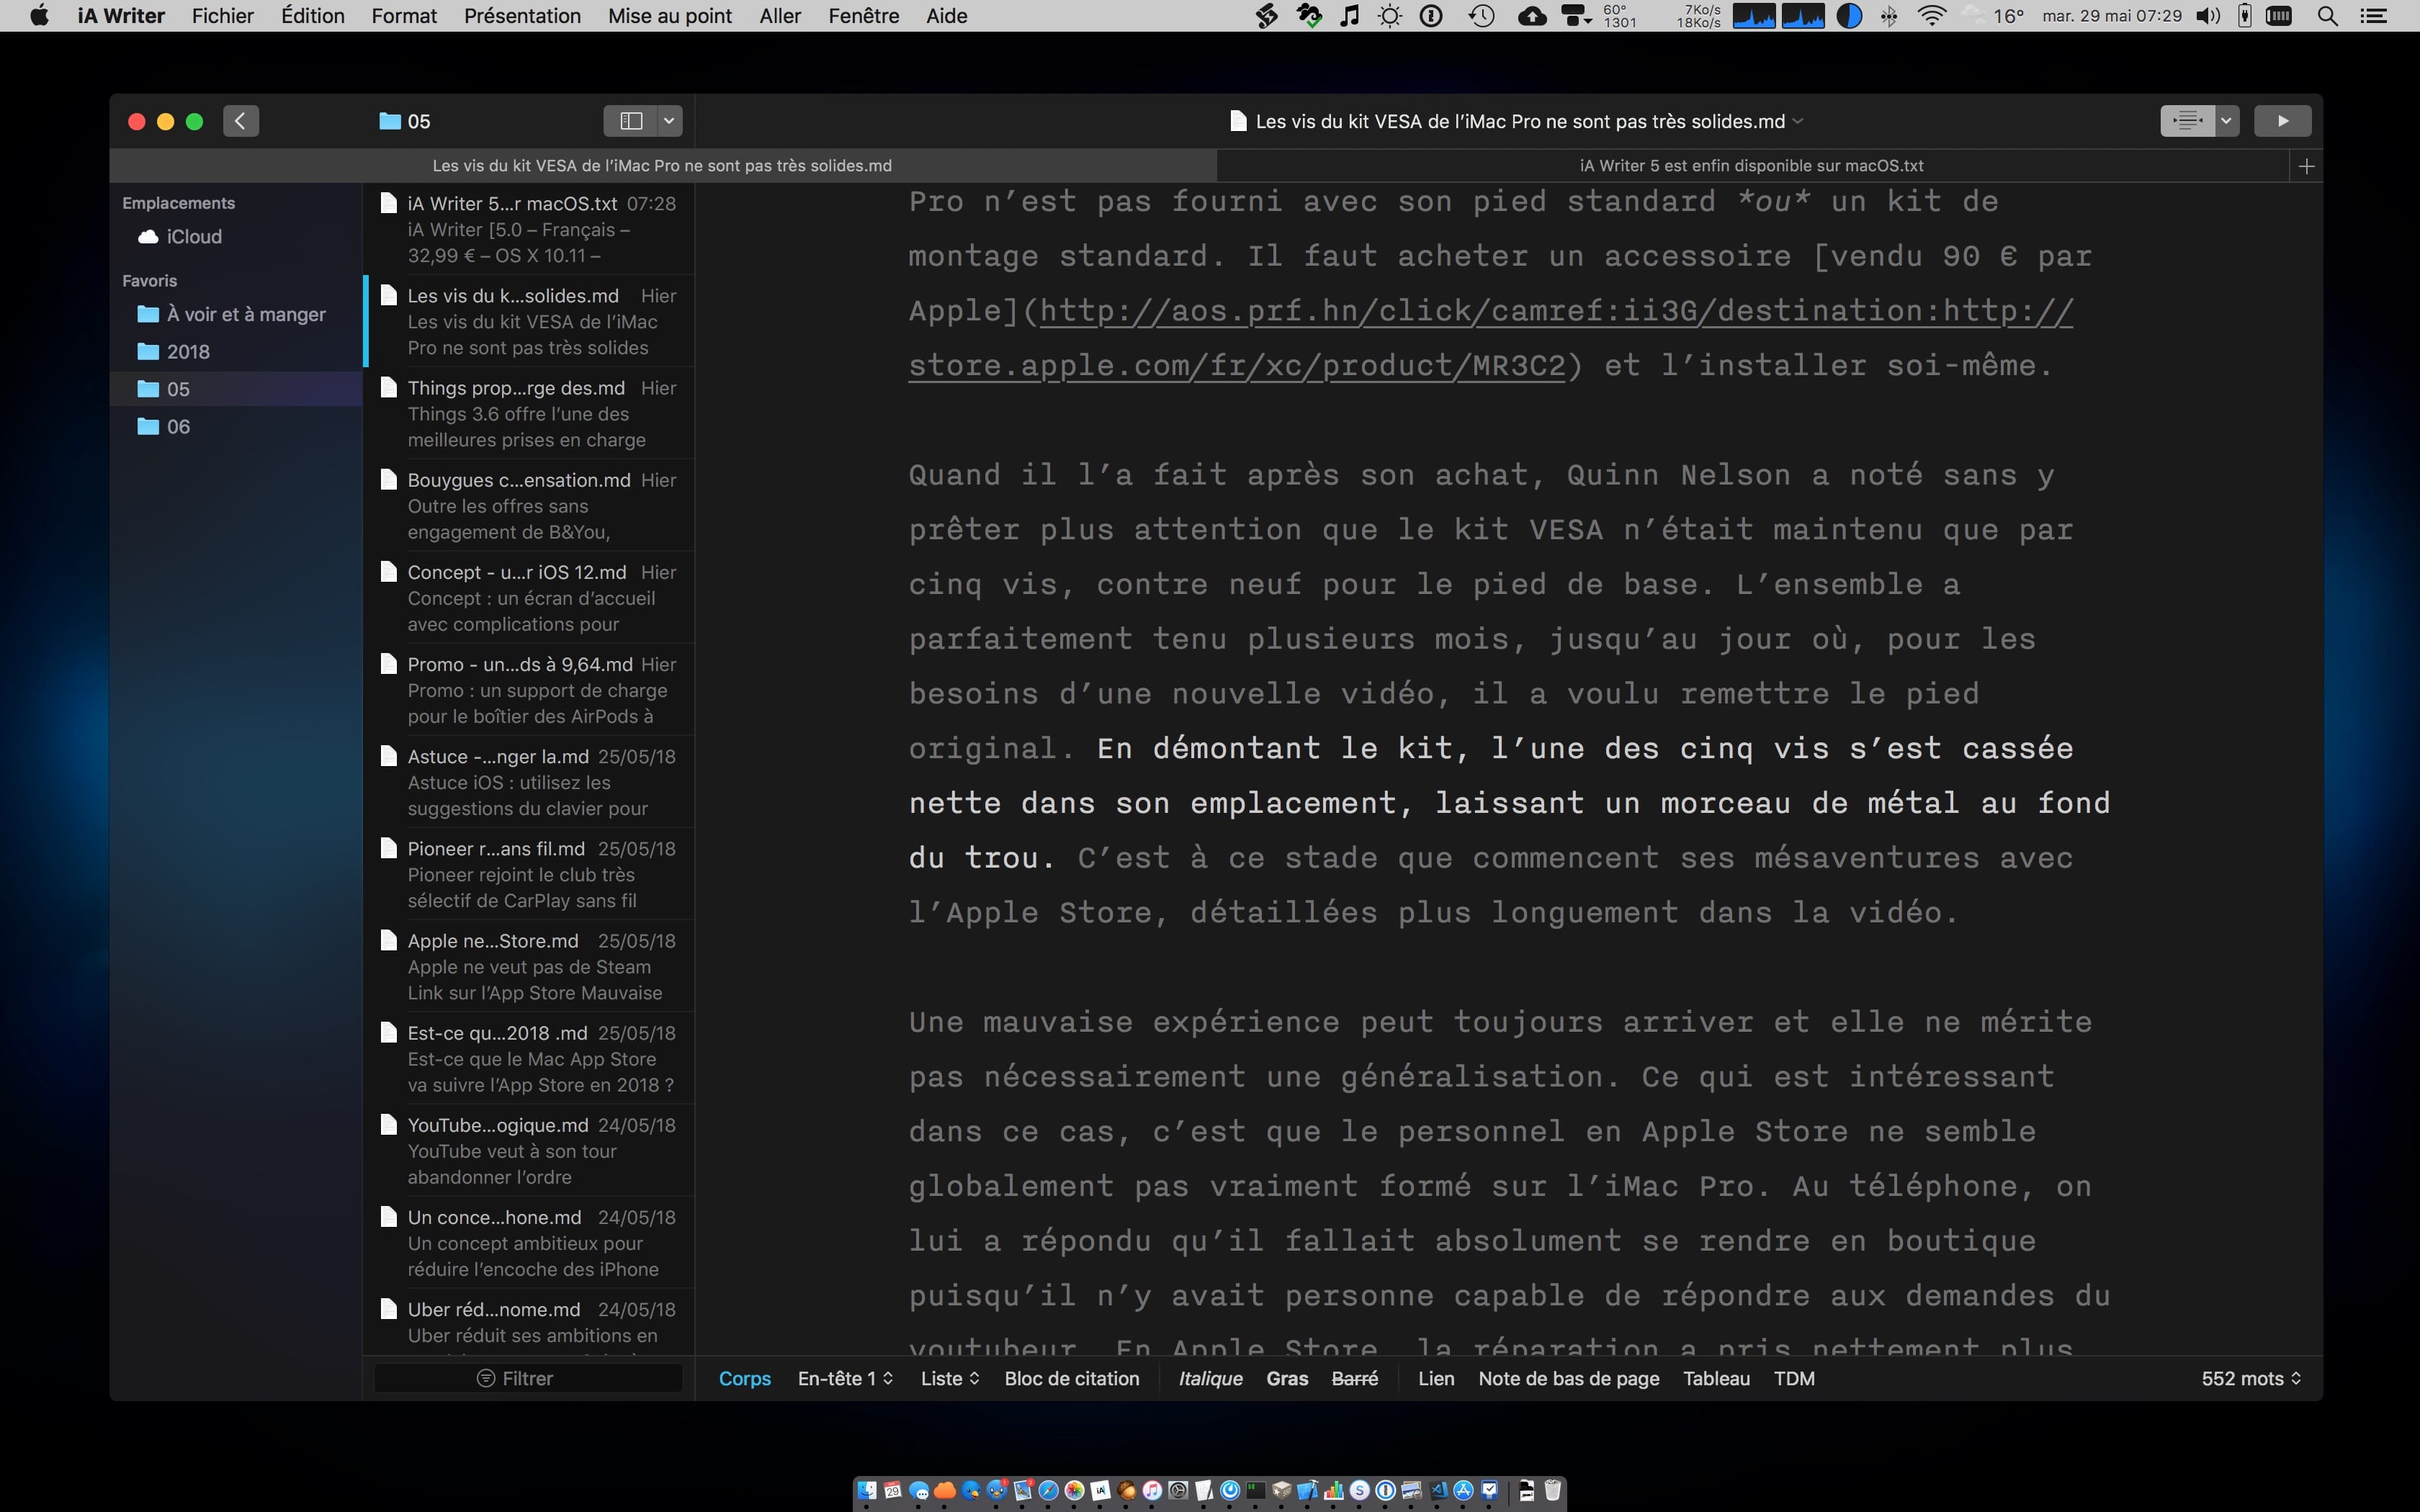Insert a TDM table of contents
Viewport: 2420px width, 1512px height.
coord(1794,1378)
